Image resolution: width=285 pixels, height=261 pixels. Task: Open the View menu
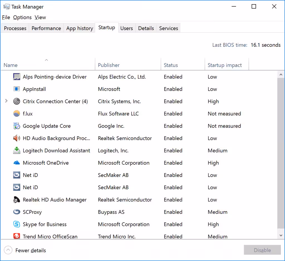coord(40,17)
